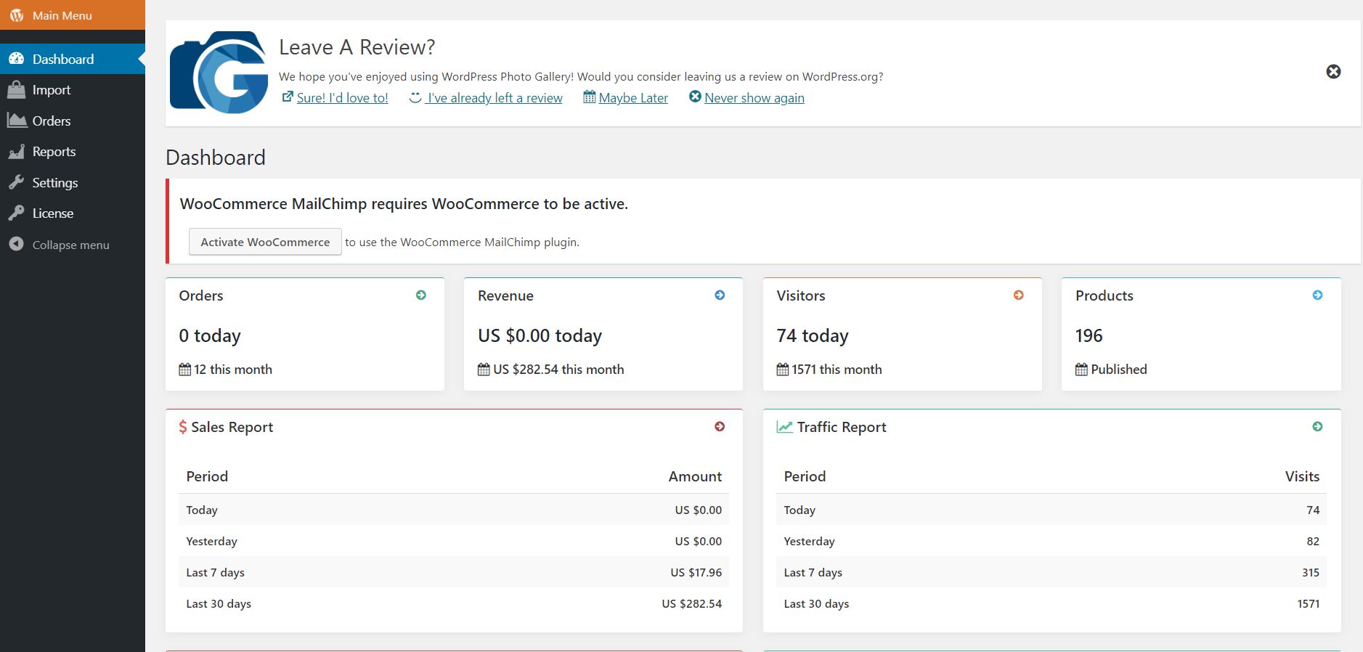Viewport: 1363px width, 652px height.
Task: Click the WordPress Photo Gallery logo
Action: 219,73
